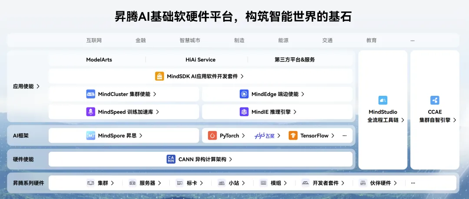
Task: Select the 教育 industry tab
Action: tap(371, 40)
